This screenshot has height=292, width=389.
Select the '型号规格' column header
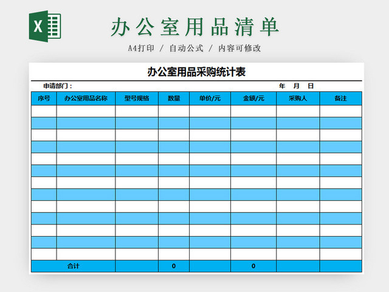pyautogui.click(x=137, y=99)
